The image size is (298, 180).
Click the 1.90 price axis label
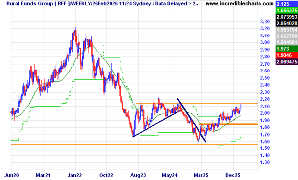coord(265,120)
